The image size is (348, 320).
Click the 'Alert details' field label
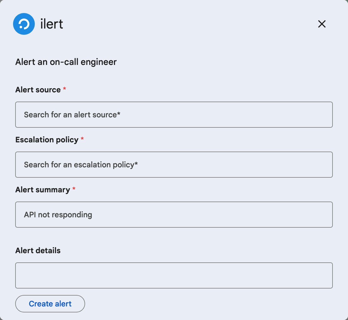(x=38, y=250)
